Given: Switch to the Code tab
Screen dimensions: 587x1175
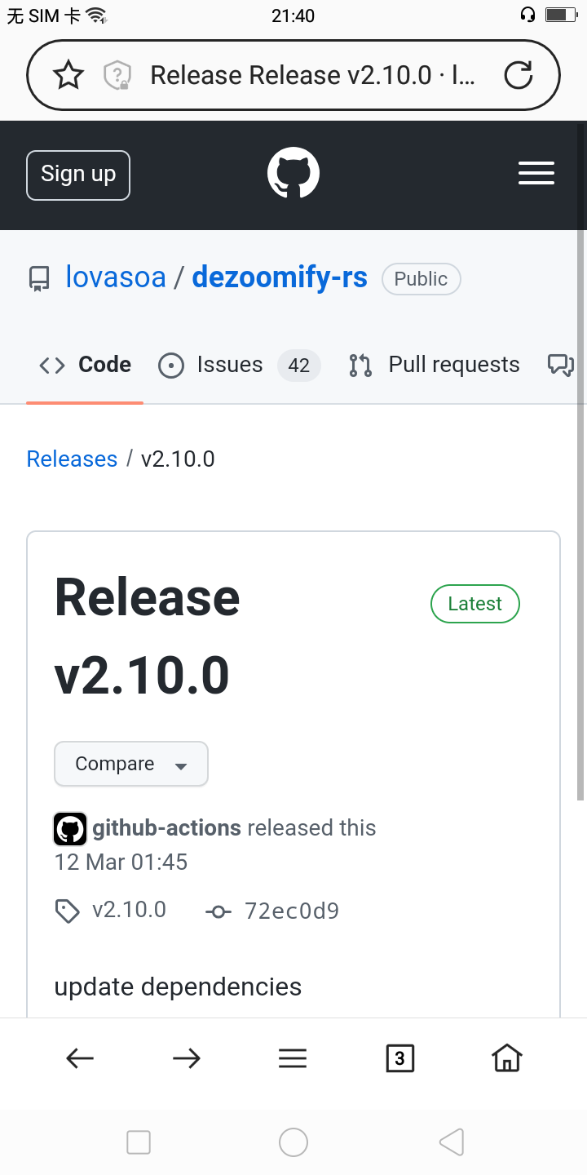Looking at the screenshot, I should 86,365.
